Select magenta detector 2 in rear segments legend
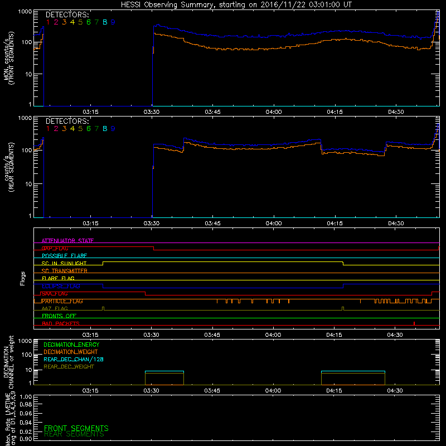This screenshot has width=446, height=446. 56,129
